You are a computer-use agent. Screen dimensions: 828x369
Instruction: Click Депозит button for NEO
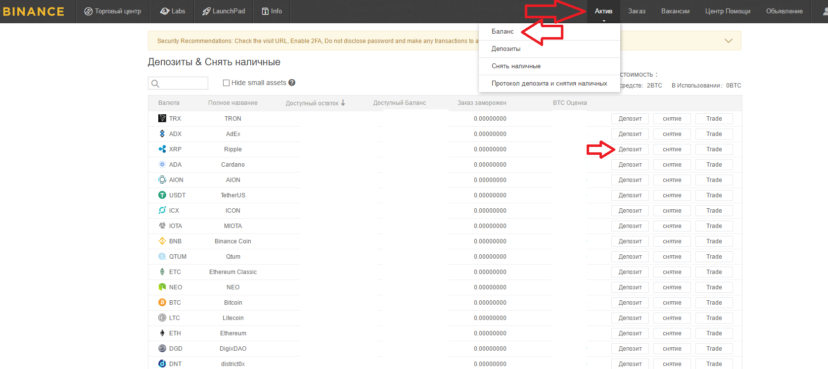630,287
